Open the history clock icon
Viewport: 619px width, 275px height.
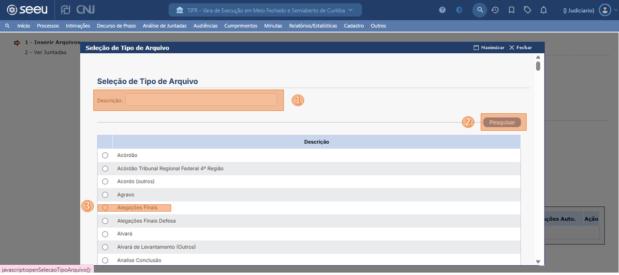495,10
